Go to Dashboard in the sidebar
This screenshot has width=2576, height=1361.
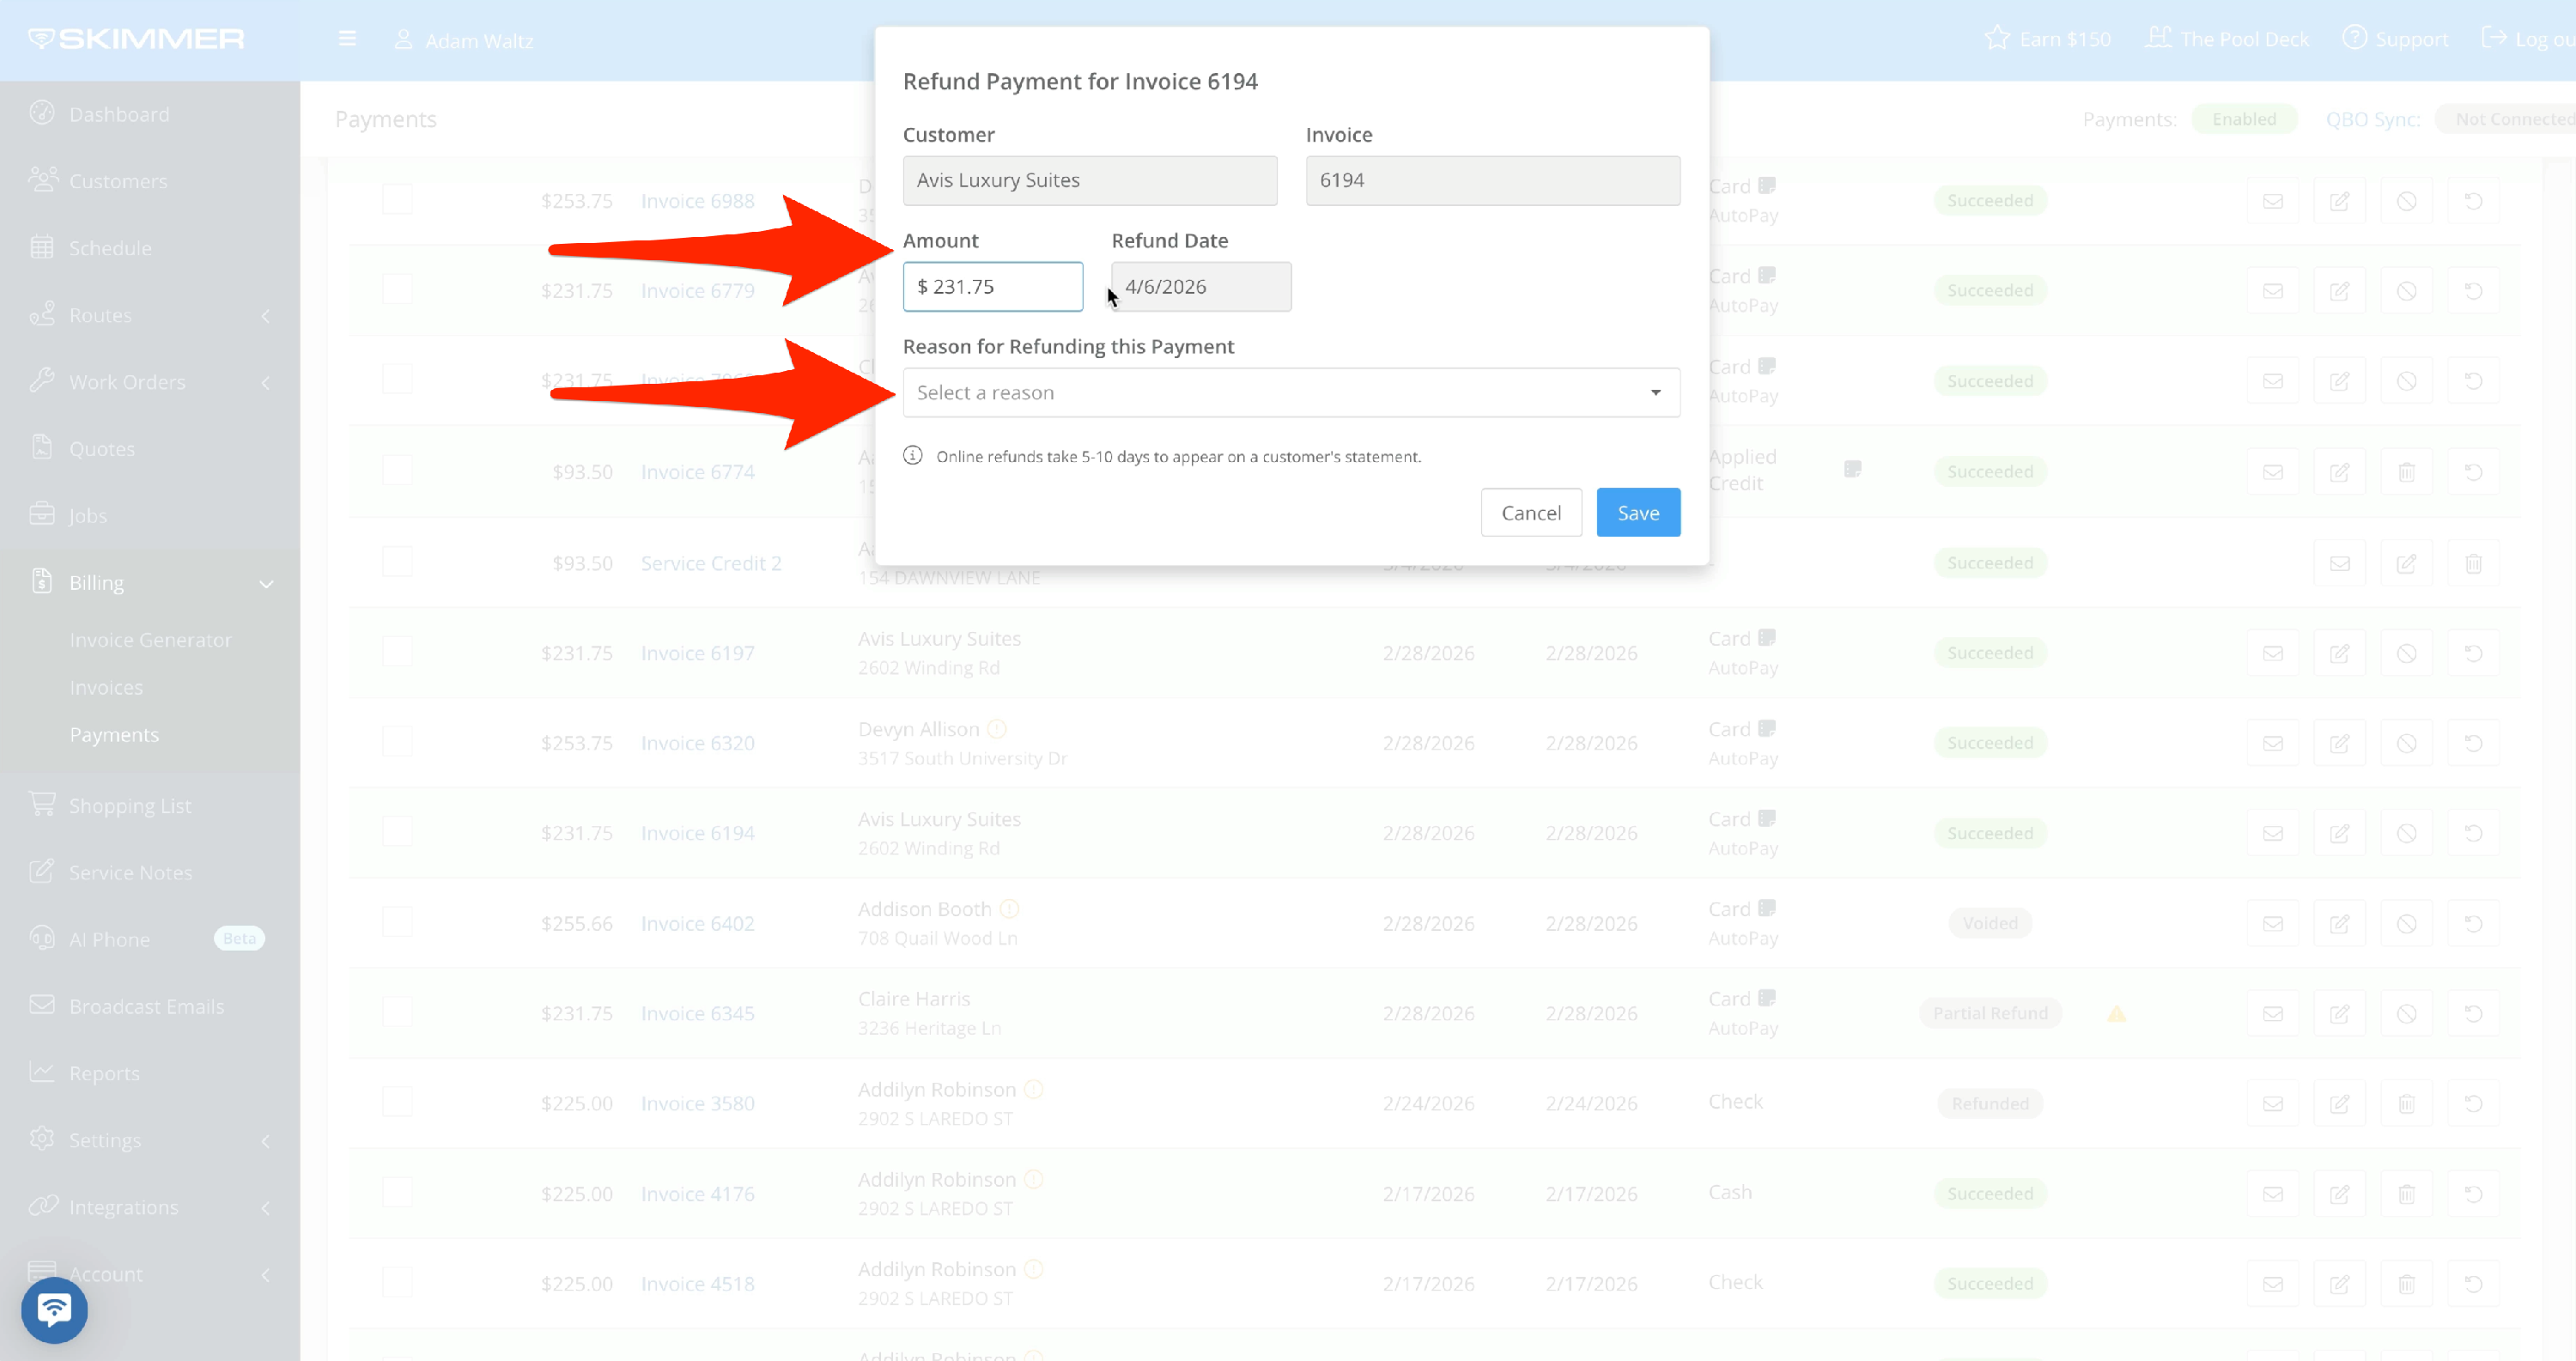pyautogui.click(x=118, y=114)
